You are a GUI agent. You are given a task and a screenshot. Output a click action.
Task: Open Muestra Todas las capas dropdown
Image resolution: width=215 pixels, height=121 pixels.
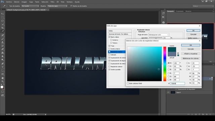[57, 6]
